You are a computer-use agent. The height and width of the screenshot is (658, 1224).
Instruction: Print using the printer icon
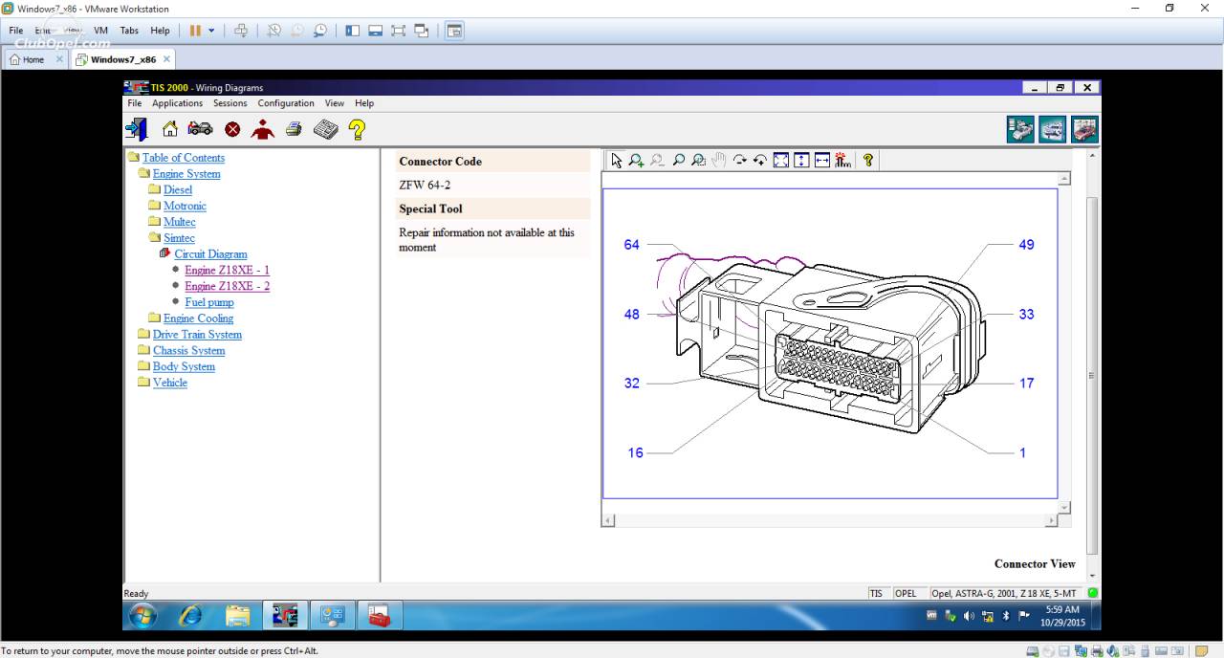(294, 129)
